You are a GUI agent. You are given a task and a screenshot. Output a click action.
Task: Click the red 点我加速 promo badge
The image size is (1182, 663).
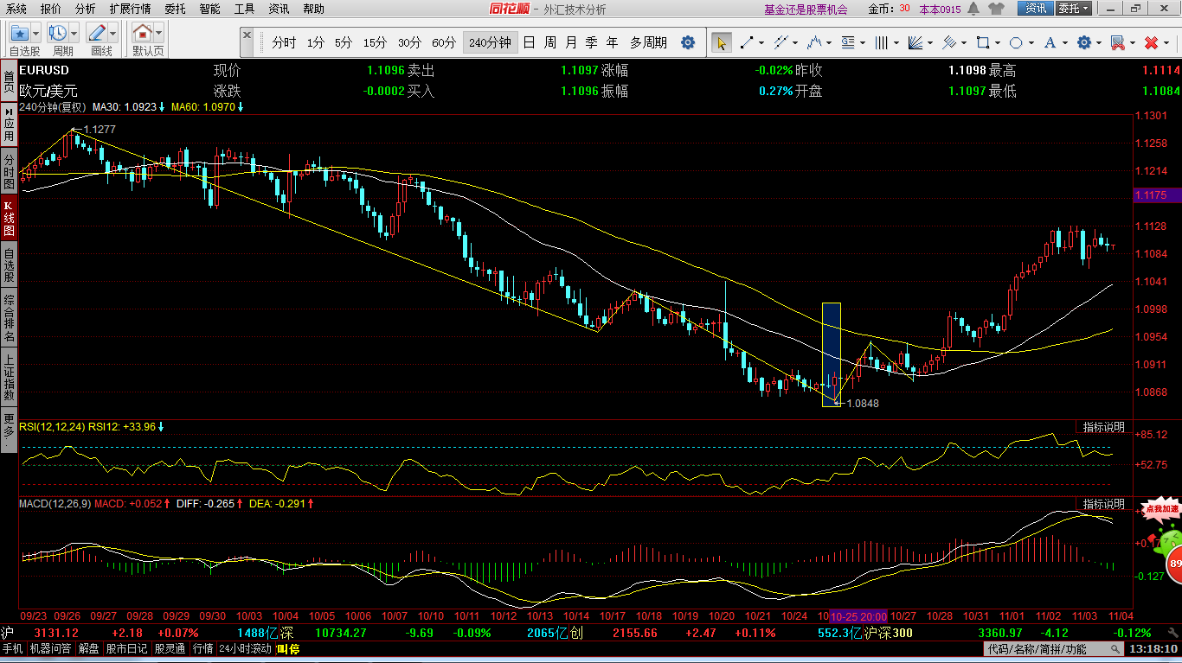pyautogui.click(x=1161, y=509)
